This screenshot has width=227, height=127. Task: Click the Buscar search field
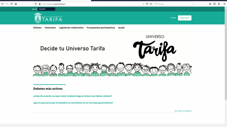pos(173,4)
